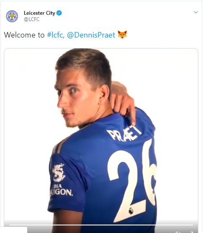This screenshot has height=233, width=203.
Task: Open the Leicester City crest avatar
Action: pos(12,16)
